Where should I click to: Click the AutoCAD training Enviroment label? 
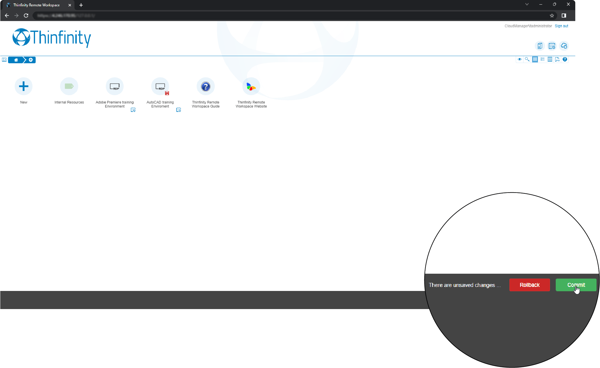click(x=160, y=104)
